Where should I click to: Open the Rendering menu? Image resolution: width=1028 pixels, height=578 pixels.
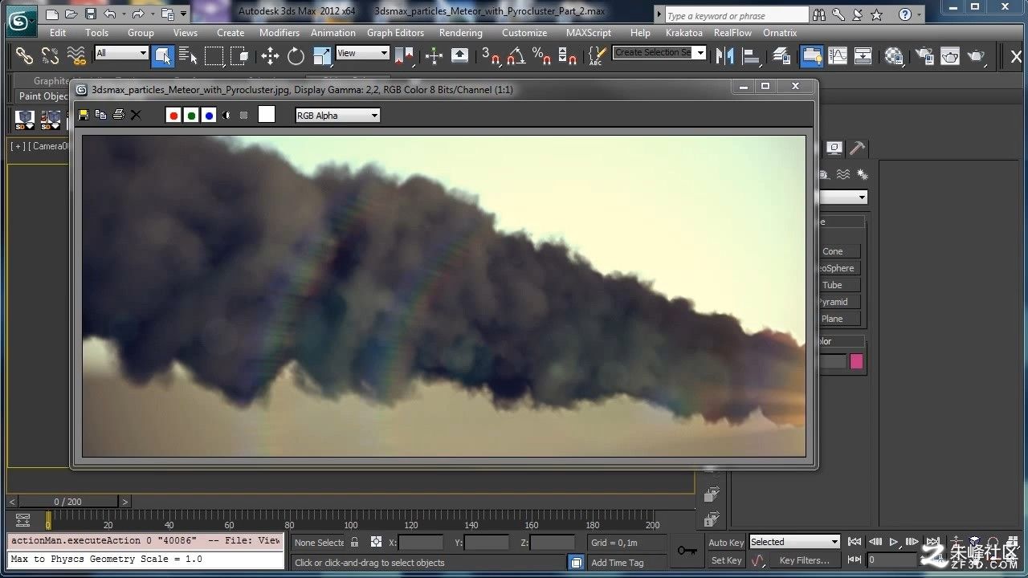click(x=460, y=33)
